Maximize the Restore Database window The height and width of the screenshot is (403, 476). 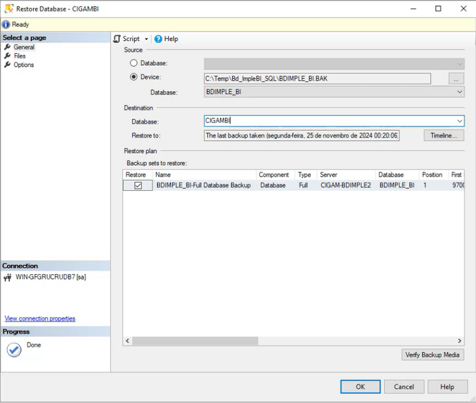click(x=438, y=9)
